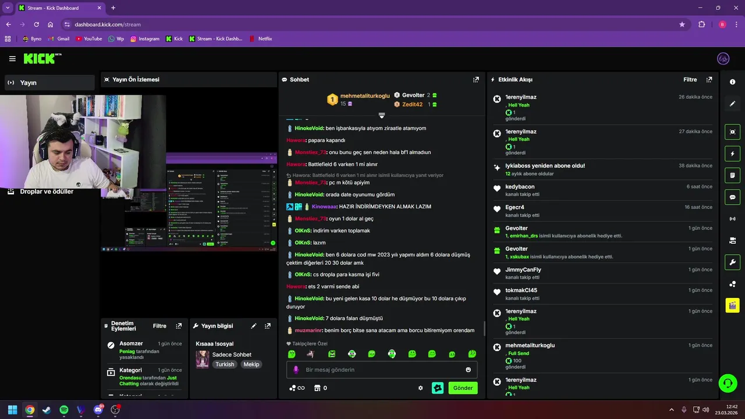Show hidden system tray icons
The width and height of the screenshot is (745, 419).
pyautogui.click(x=671, y=410)
